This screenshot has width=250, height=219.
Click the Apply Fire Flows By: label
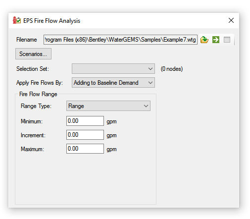click(40, 83)
